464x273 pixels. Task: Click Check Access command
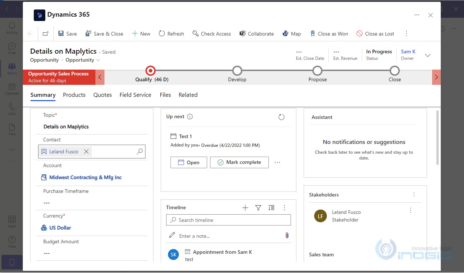[x=212, y=34]
